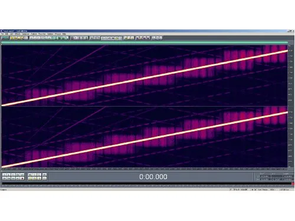Click the Zoom In Vertically icon
This screenshot has height=221, width=295.
45,175
